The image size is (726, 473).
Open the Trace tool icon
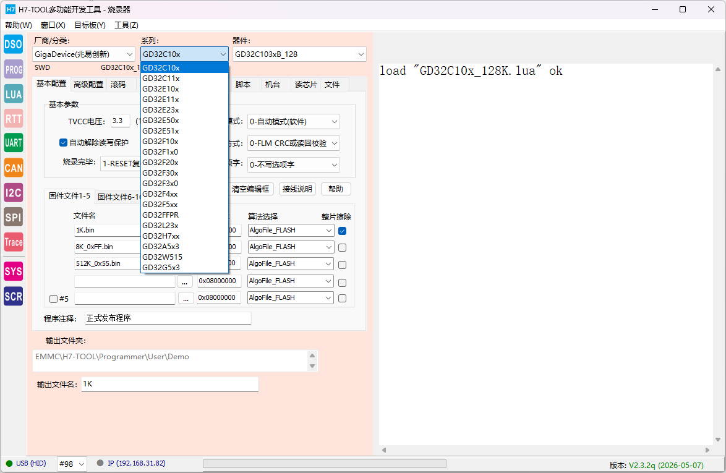(14, 242)
